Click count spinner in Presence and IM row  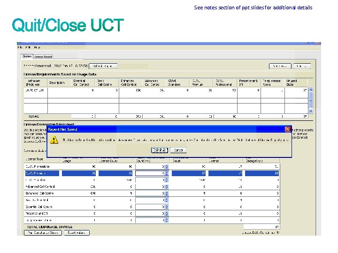166,214
